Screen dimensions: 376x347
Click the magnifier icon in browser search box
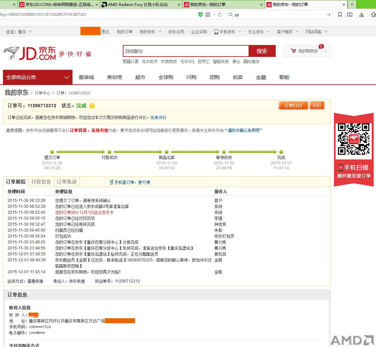point(230,15)
